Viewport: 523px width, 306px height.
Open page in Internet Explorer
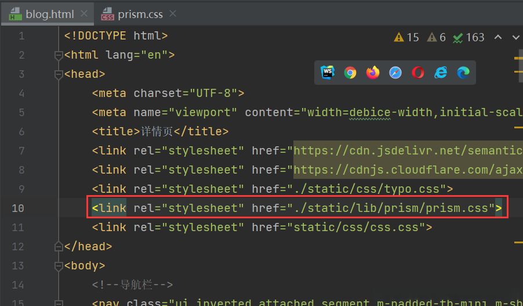coord(441,73)
